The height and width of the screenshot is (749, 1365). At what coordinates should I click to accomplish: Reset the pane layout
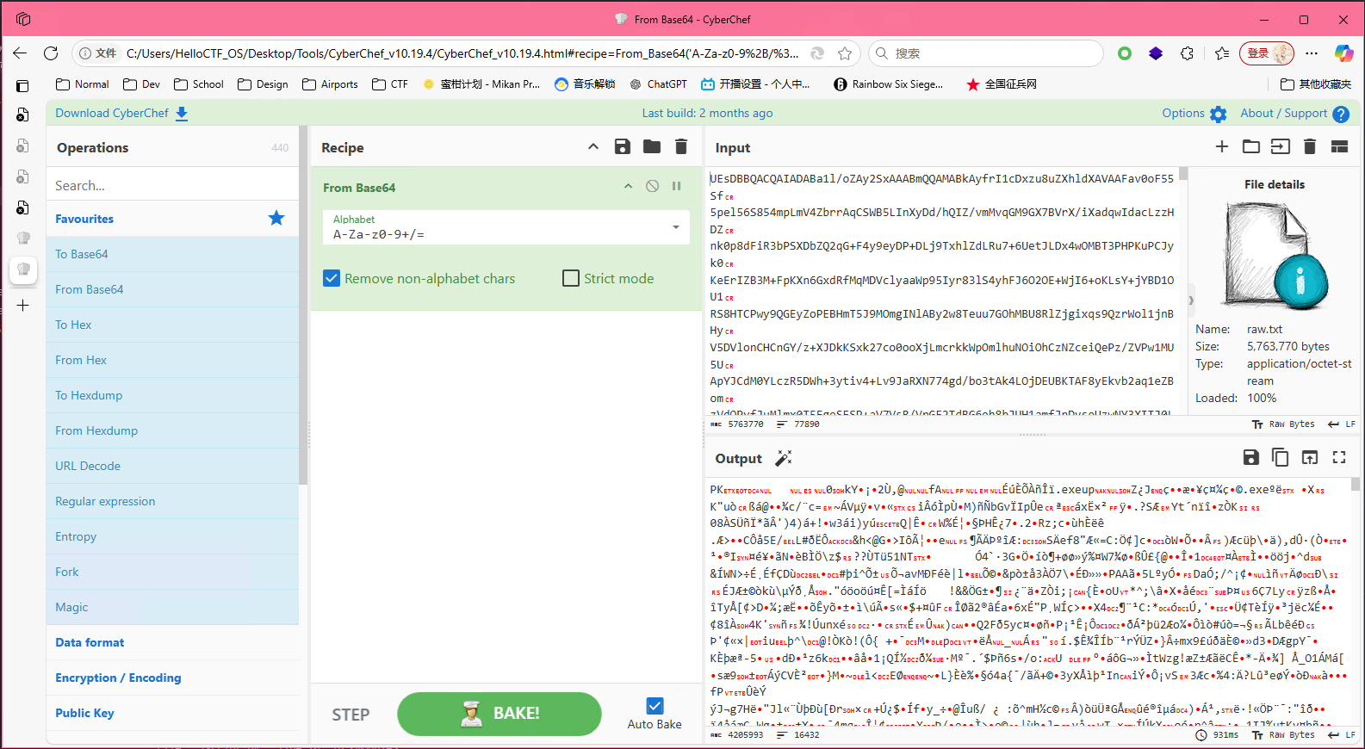point(1339,146)
